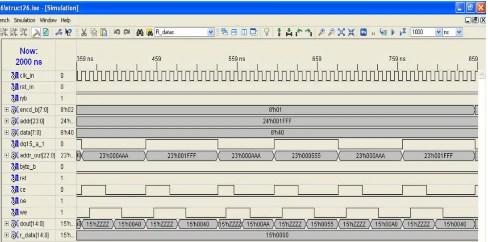Viewport: 488px width, 242px height.
Task: Open the 1000 run-time value dropdown
Action: point(439,32)
